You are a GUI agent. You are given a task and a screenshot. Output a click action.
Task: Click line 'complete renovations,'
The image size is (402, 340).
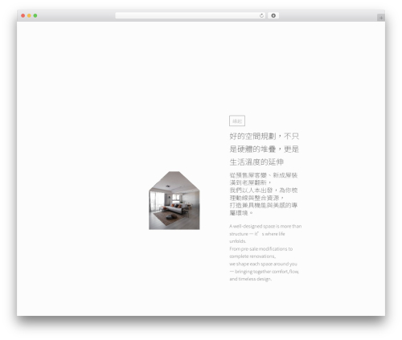coord(252,256)
